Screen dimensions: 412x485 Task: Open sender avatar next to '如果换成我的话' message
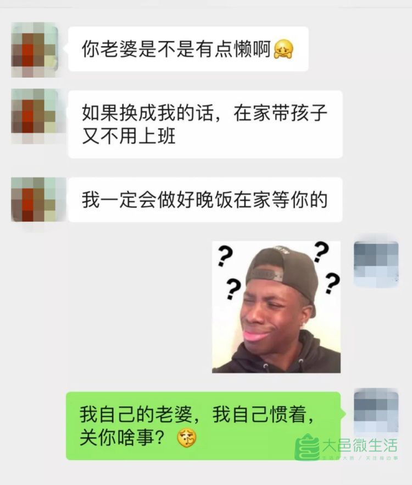[35, 116]
